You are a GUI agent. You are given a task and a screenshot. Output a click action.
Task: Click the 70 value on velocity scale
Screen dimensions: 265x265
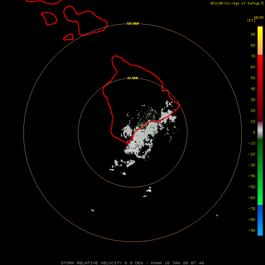point(253,56)
